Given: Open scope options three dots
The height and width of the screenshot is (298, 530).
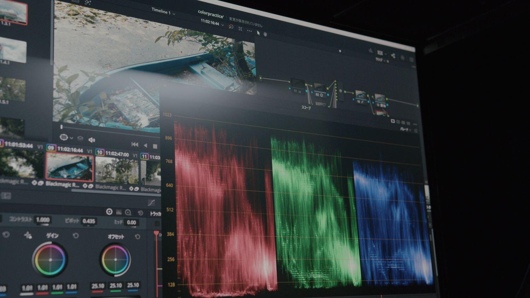Looking at the screenshot, I should click(x=415, y=124).
